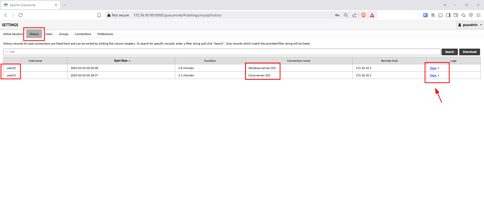This screenshot has width=484, height=218.
Task: Download the history records
Action: coord(469,52)
